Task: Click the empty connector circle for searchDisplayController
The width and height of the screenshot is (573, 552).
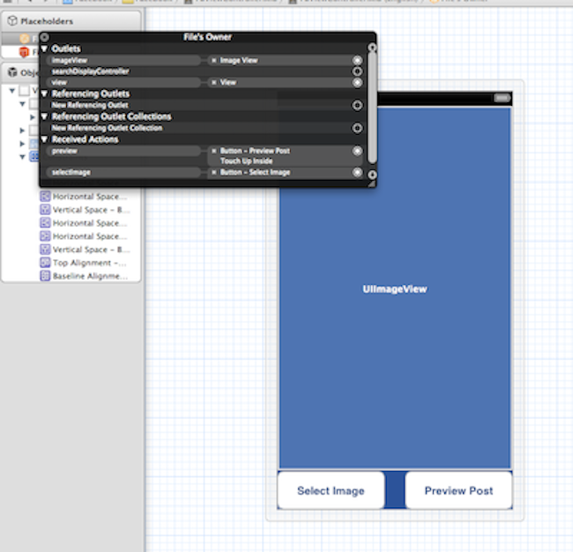Action: coord(357,71)
